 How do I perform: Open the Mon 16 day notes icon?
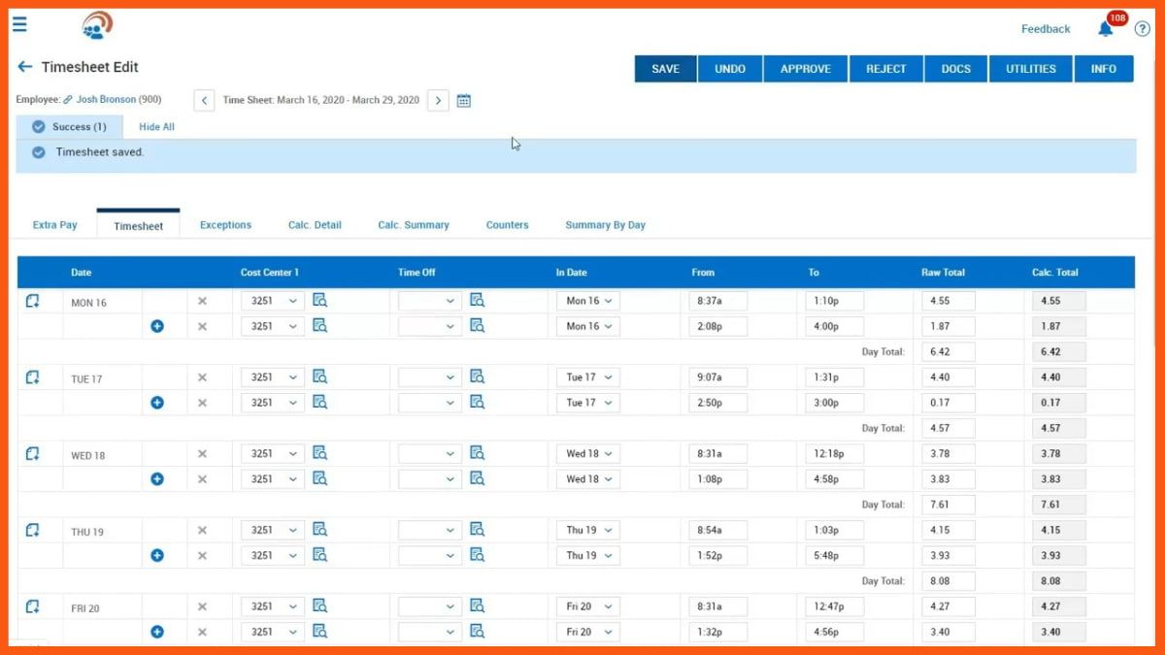[x=32, y=301]
